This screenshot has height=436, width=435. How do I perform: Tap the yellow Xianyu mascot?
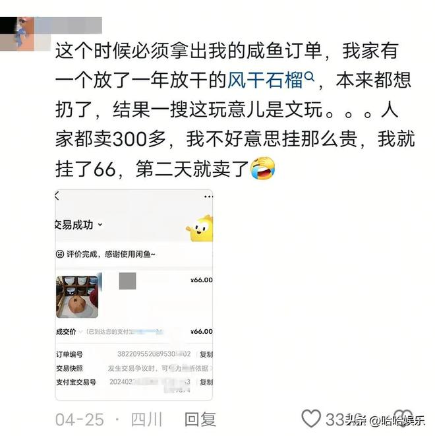[x=200, y=229]
